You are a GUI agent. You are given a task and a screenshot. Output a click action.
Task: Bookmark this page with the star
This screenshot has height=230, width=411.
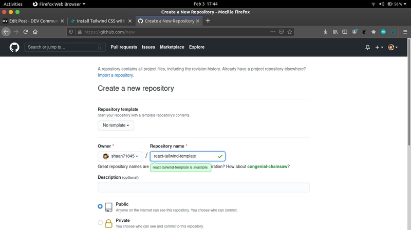pos(290,32)
